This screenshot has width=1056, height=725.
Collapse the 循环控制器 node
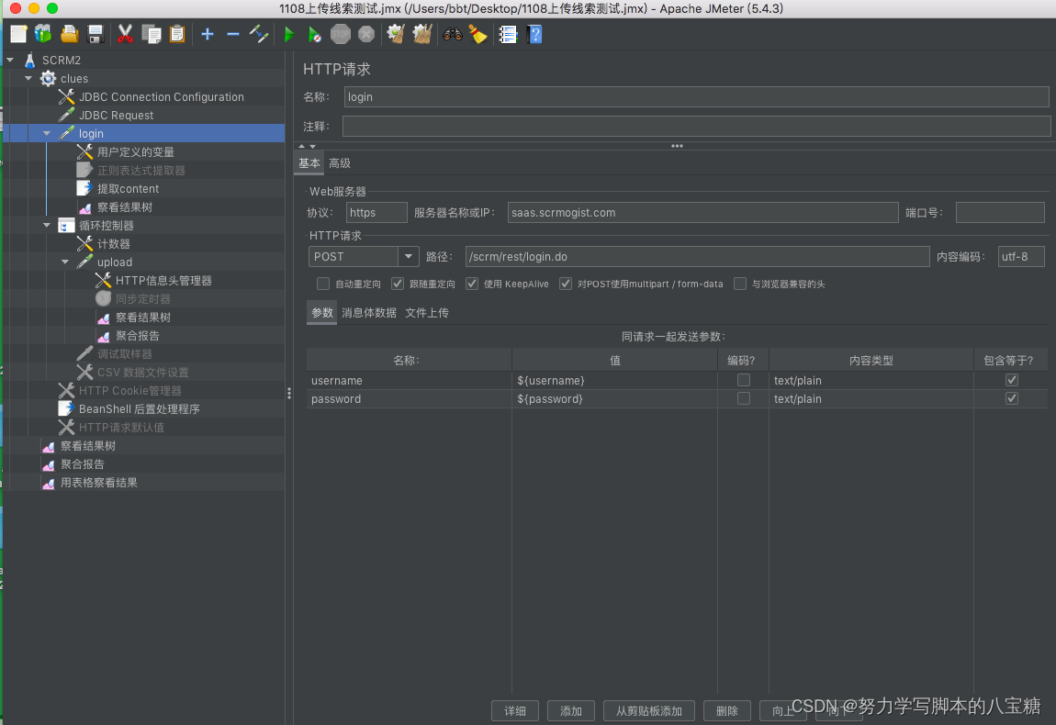pos(47,225)
